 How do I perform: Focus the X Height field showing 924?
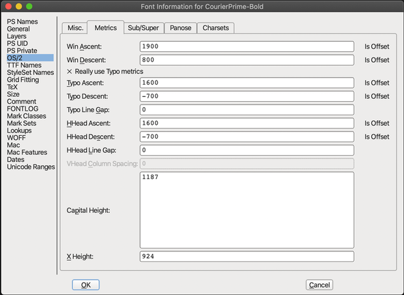pyautogui.click(x=247, y=257)
